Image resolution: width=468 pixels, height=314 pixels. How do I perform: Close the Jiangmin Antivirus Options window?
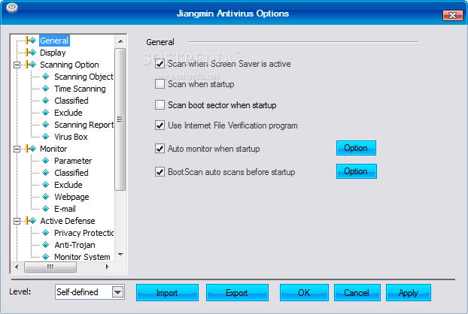452,15
